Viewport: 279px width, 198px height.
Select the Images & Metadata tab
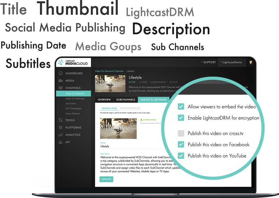pos(153,100)
